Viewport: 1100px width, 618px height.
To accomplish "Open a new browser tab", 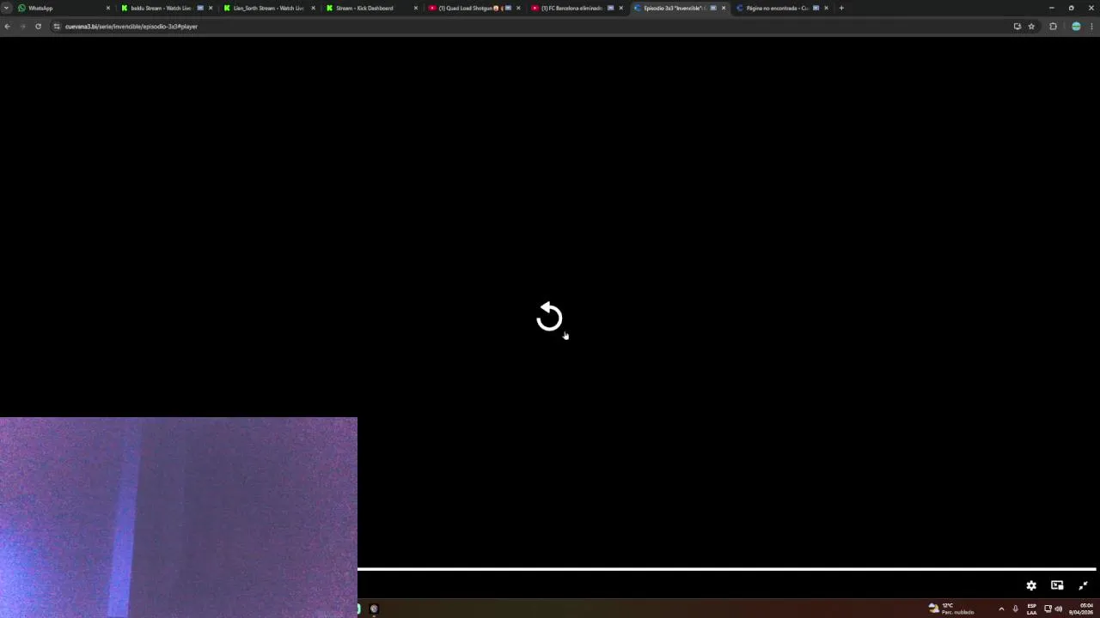I will (x=841, y=8).
